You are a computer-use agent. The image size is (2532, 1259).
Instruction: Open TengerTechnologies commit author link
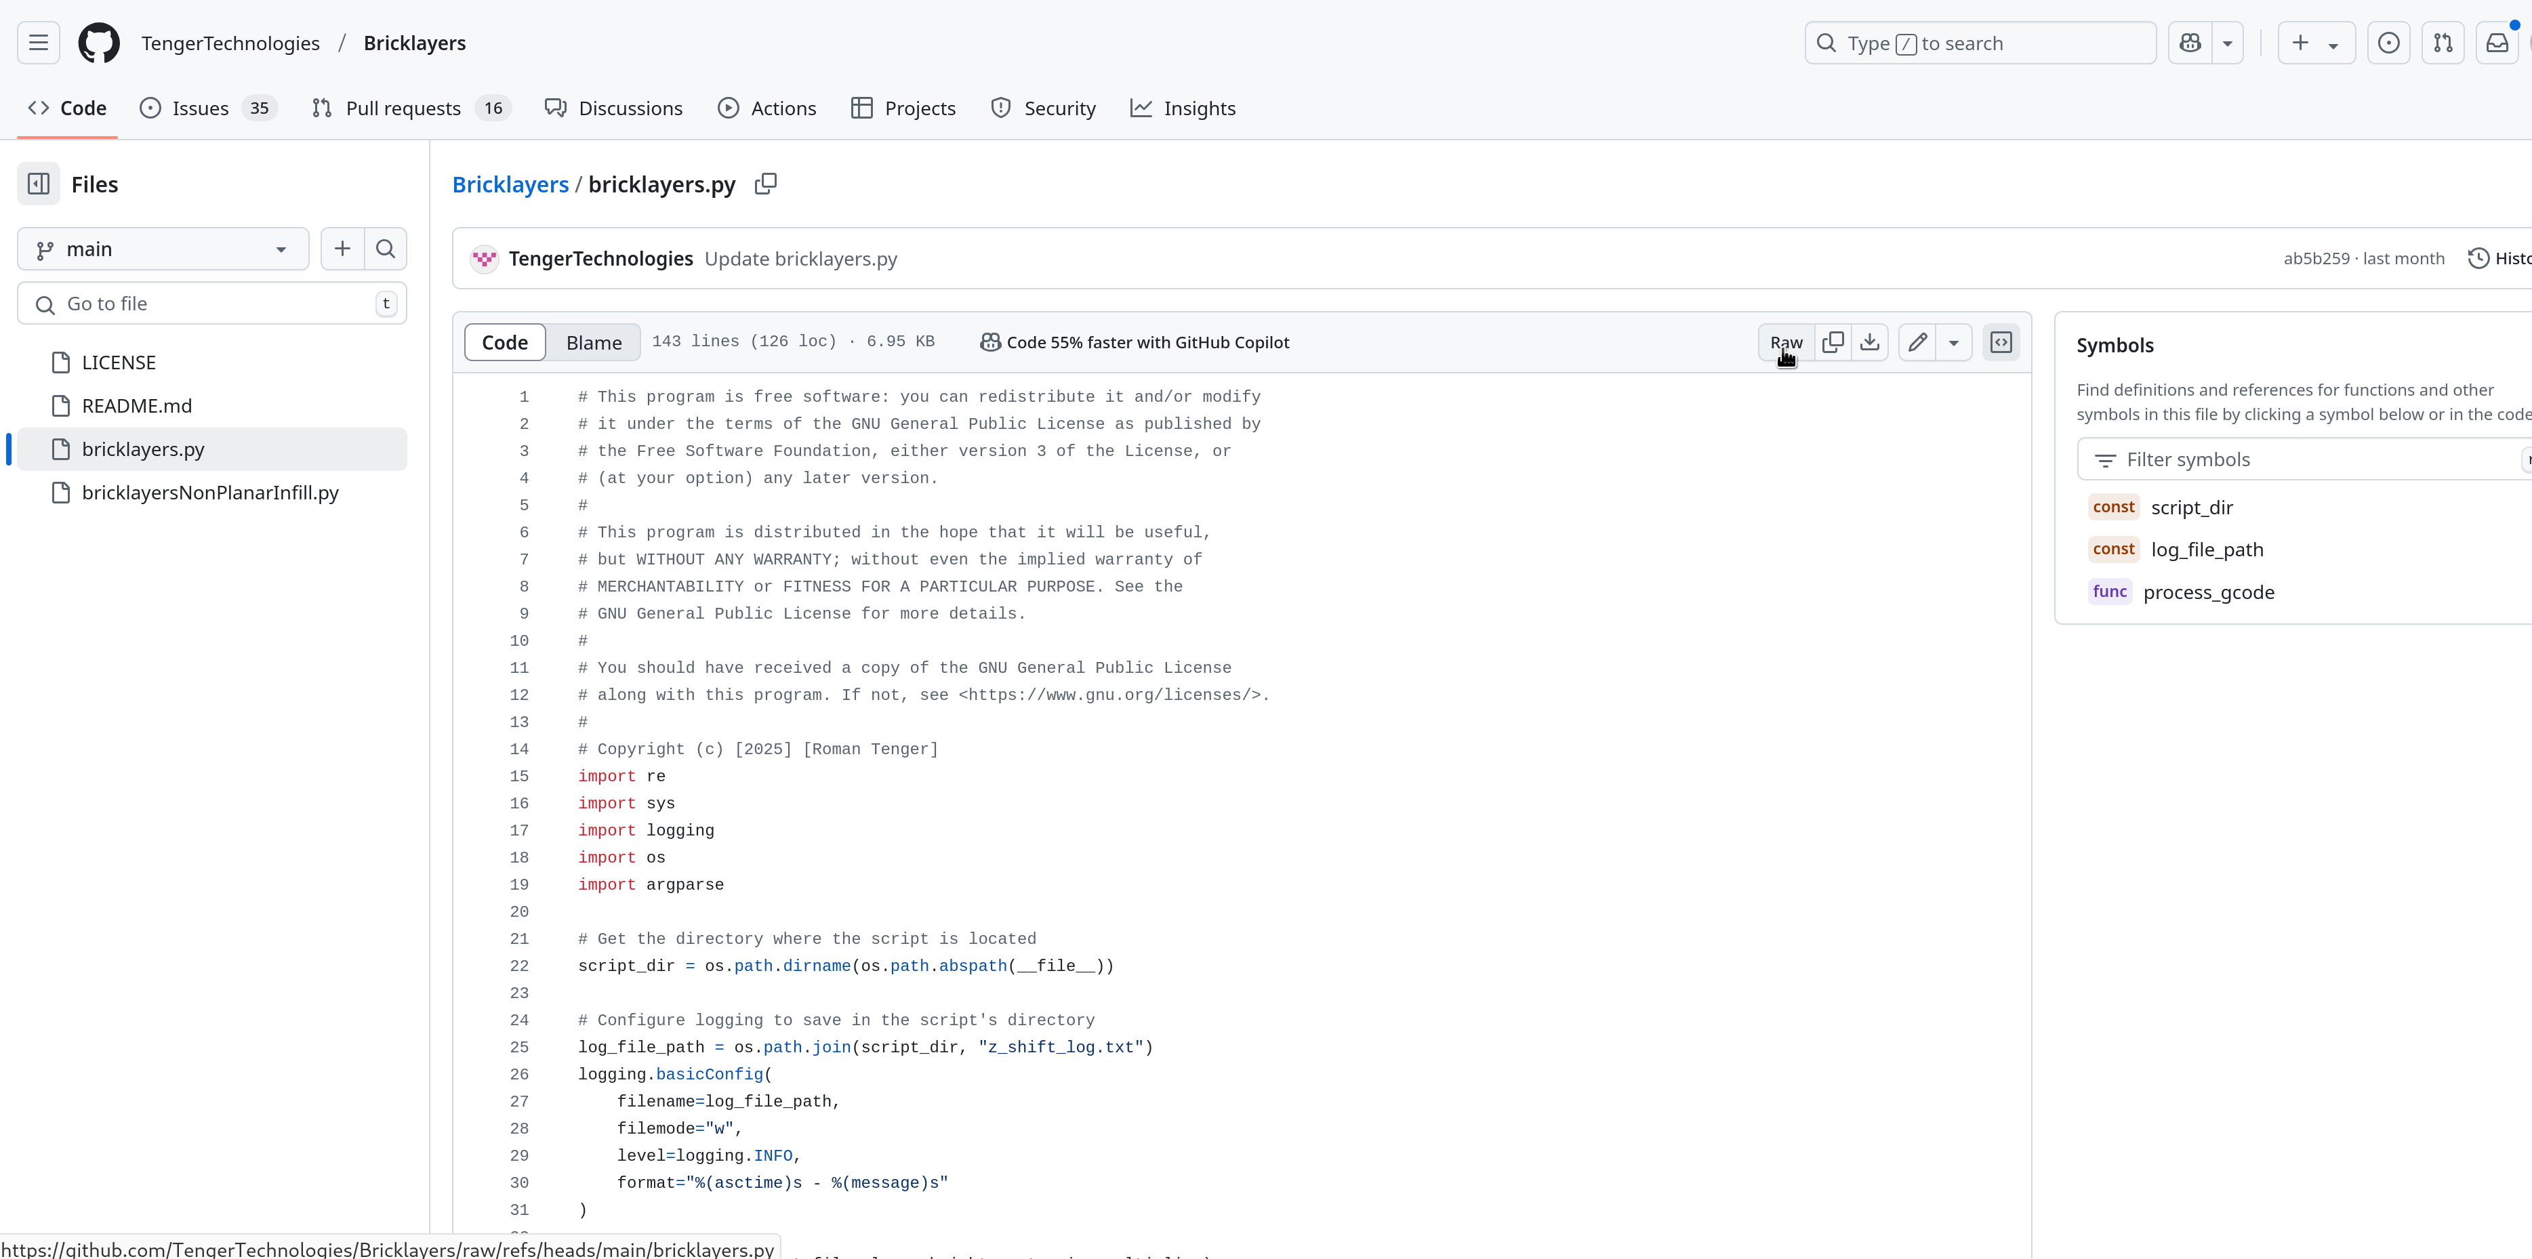[600, 258]
